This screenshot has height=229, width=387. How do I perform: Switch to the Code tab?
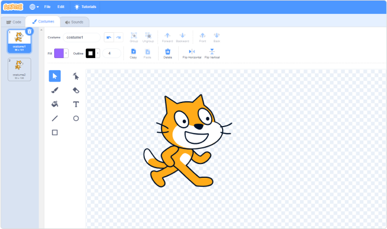click(x=14, y=22)
